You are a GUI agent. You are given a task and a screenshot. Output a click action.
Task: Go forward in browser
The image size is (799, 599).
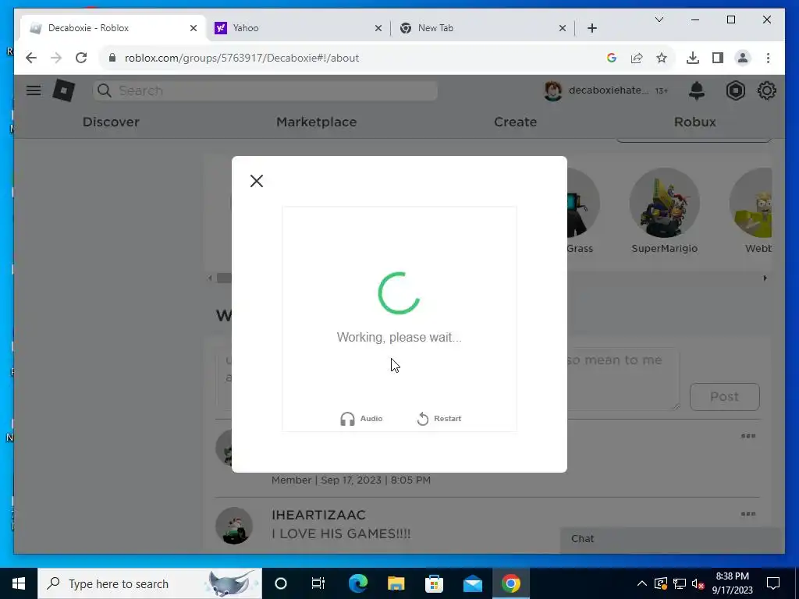(56, 58)
